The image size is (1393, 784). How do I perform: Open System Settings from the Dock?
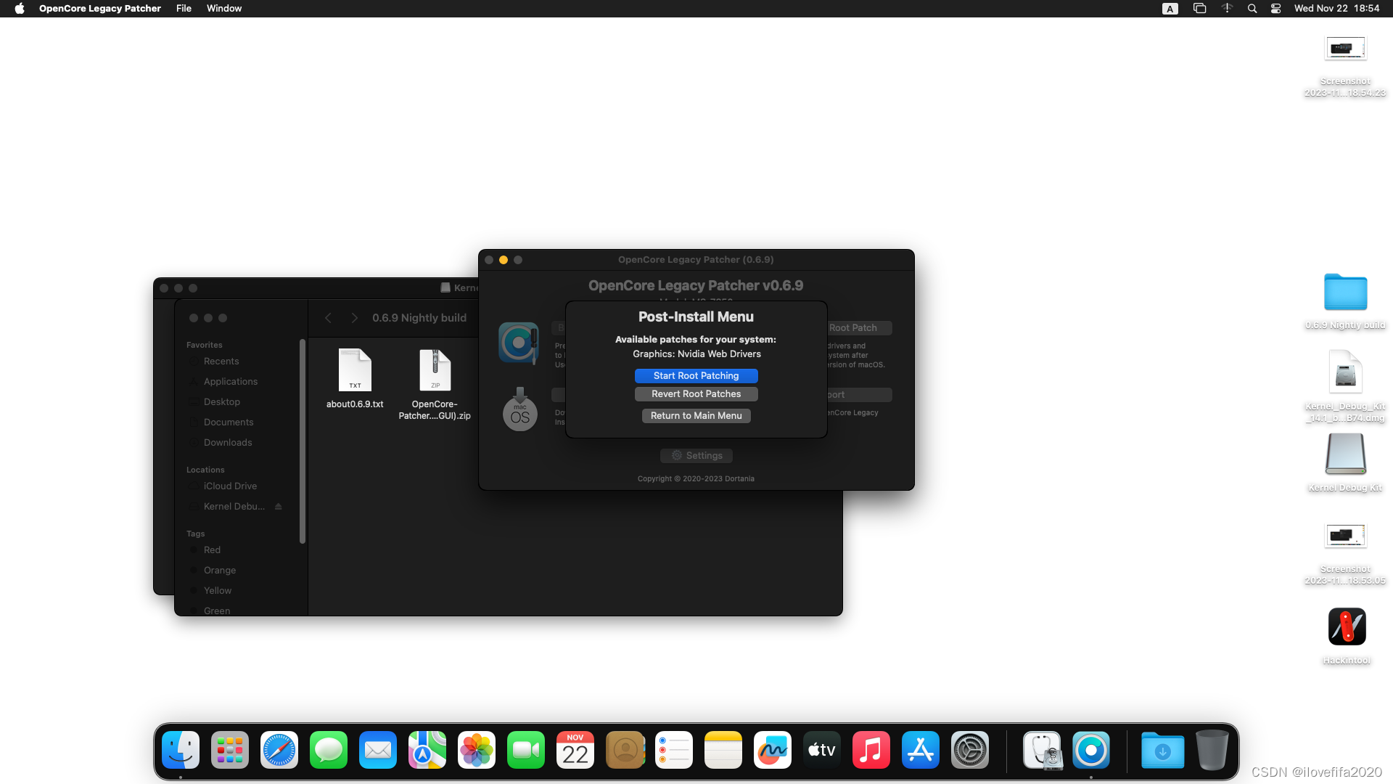969,750
